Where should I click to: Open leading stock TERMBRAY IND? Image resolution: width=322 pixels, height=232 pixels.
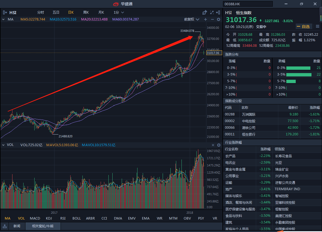click(x=287, y=189)
